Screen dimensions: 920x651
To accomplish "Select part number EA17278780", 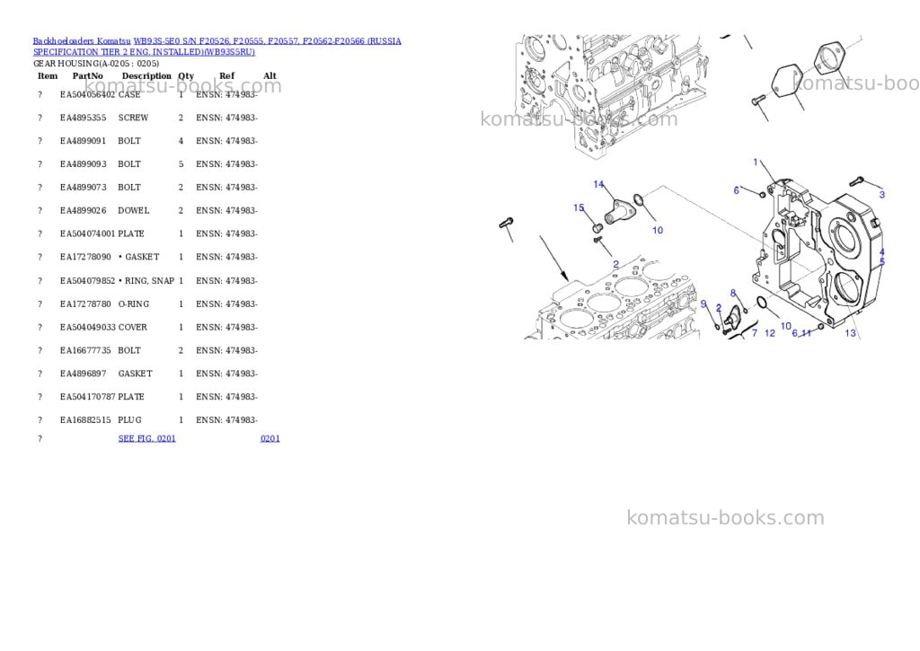I will (85, 304).
